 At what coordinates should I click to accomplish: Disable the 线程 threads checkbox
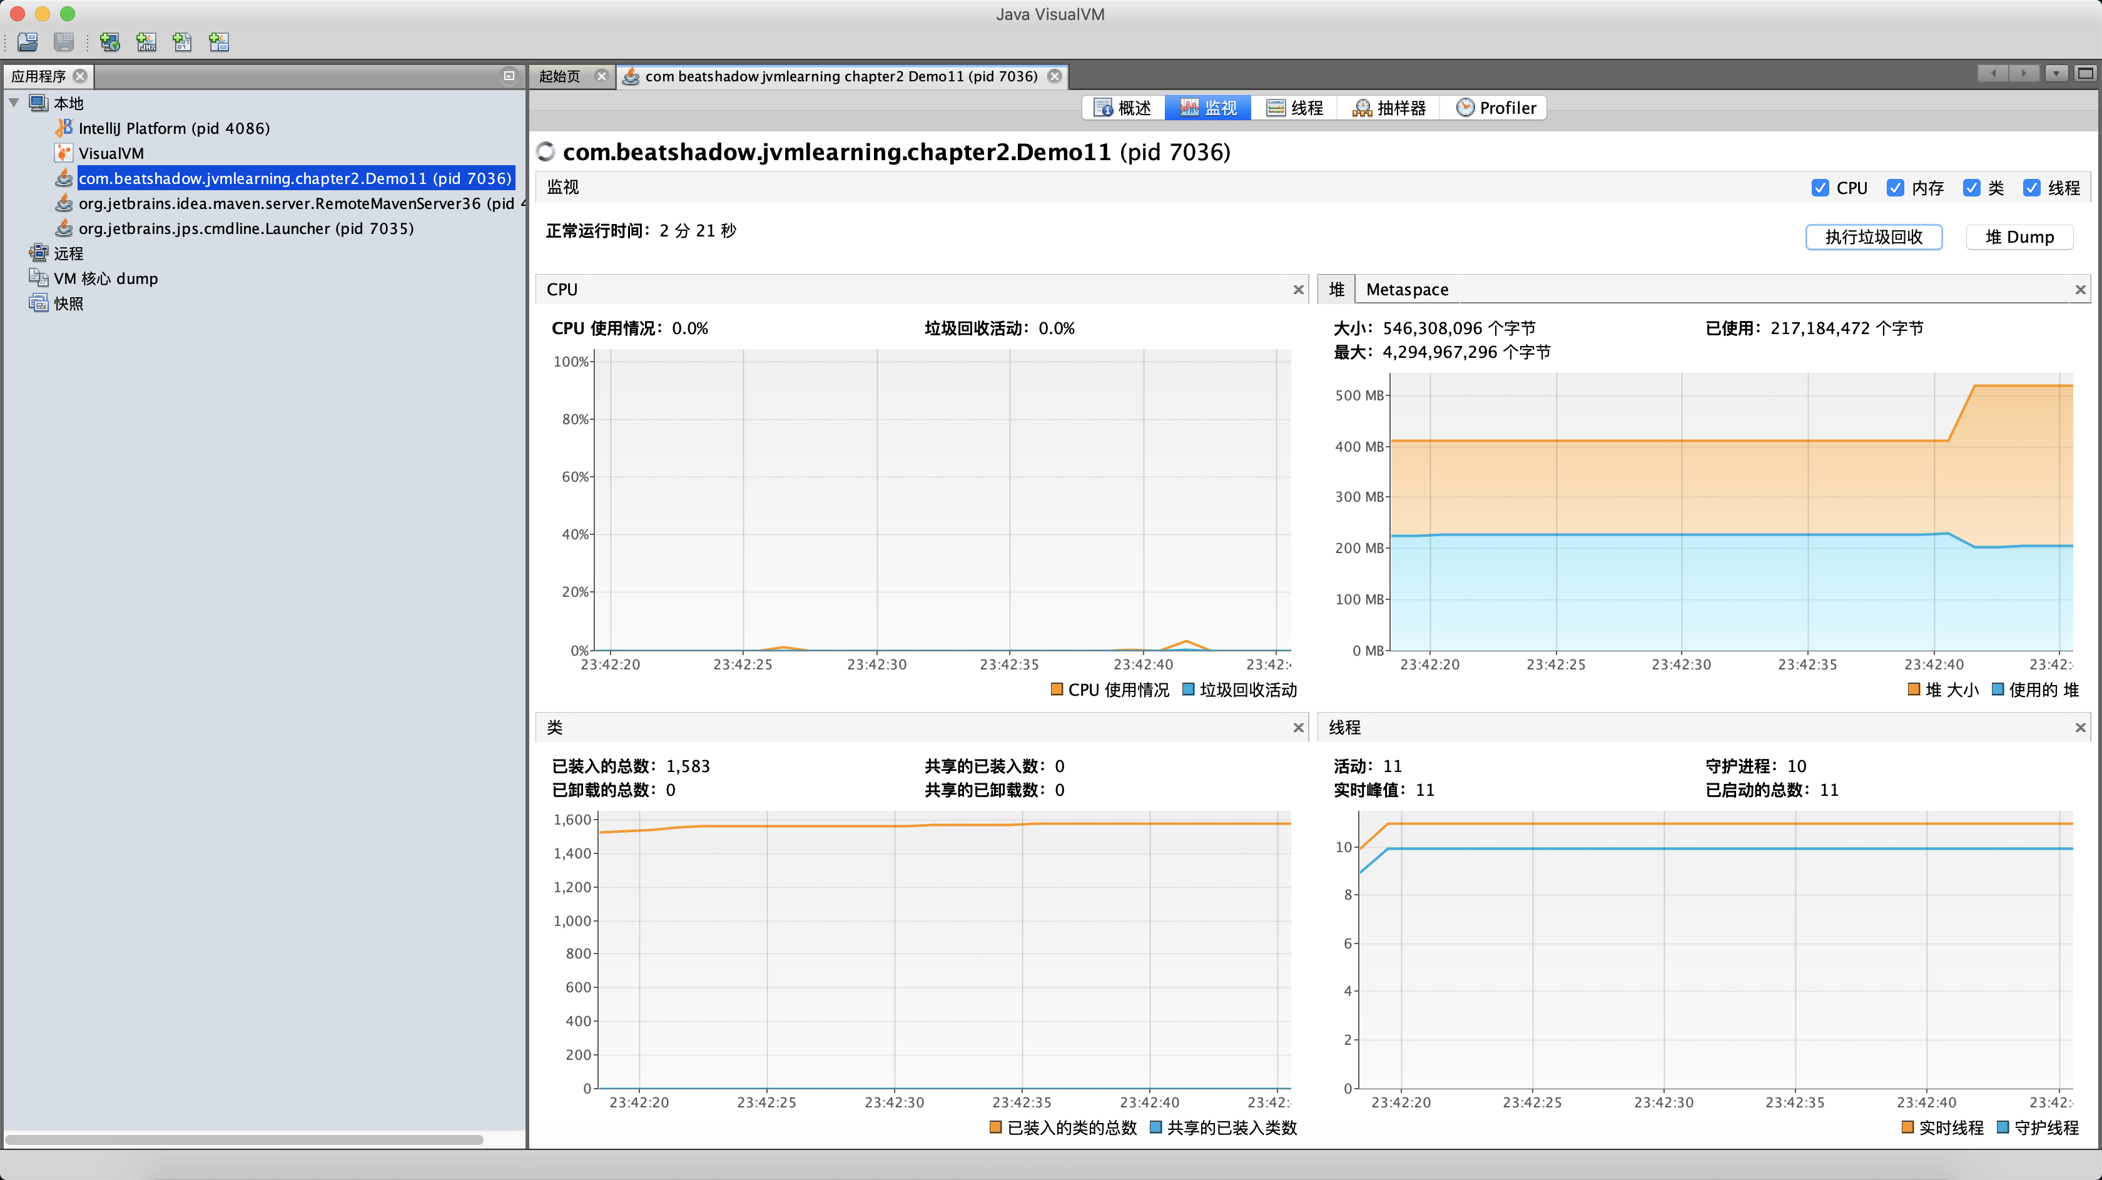pyautogui.click(x=2031, y=188)
